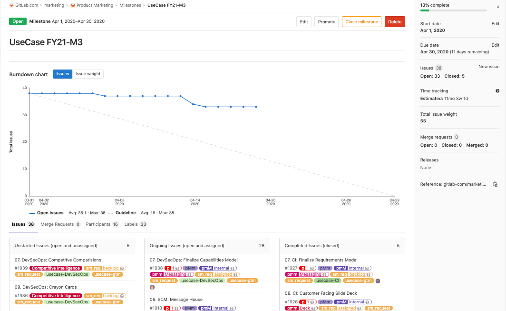Click the Time tracking help icon
Image resolution: width=506 pixels, height=311 pixels.
click(497, 91)
